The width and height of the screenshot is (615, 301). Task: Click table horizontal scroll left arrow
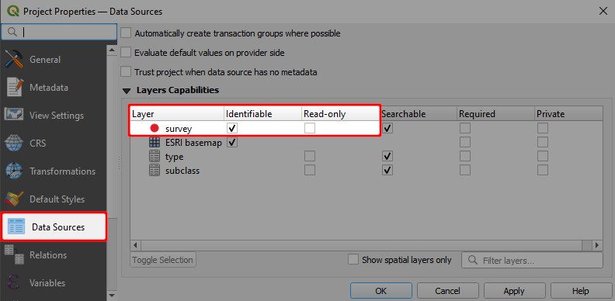coord(135,246)
